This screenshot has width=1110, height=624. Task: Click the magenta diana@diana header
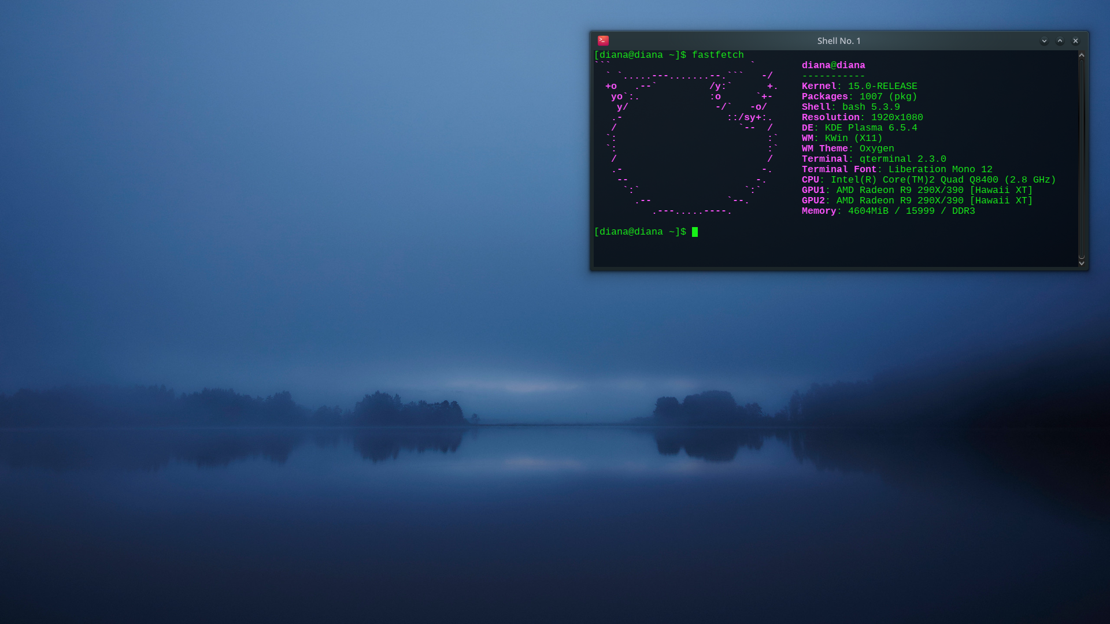pos(833,65)
